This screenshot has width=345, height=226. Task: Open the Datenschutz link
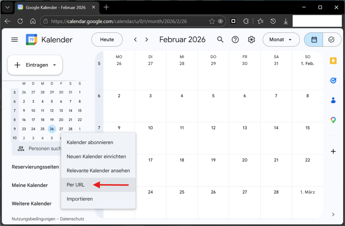tap(72, 219)
